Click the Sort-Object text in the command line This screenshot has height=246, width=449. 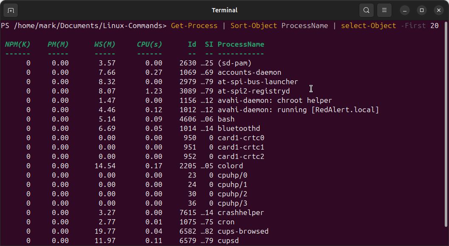point(254,25)
